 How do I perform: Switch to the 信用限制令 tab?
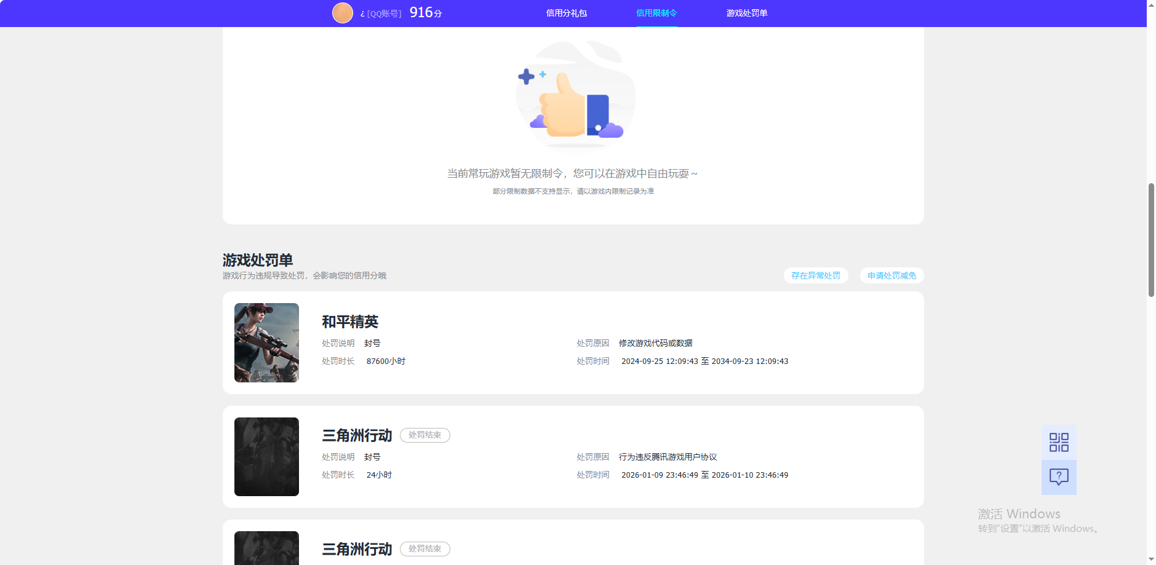pyautogui.click(x=656, y=13)
